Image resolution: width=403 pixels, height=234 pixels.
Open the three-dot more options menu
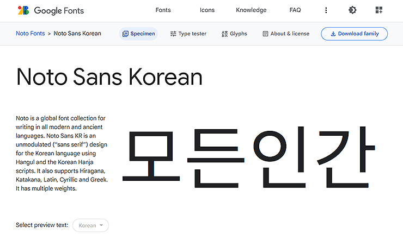coord(326,10)
